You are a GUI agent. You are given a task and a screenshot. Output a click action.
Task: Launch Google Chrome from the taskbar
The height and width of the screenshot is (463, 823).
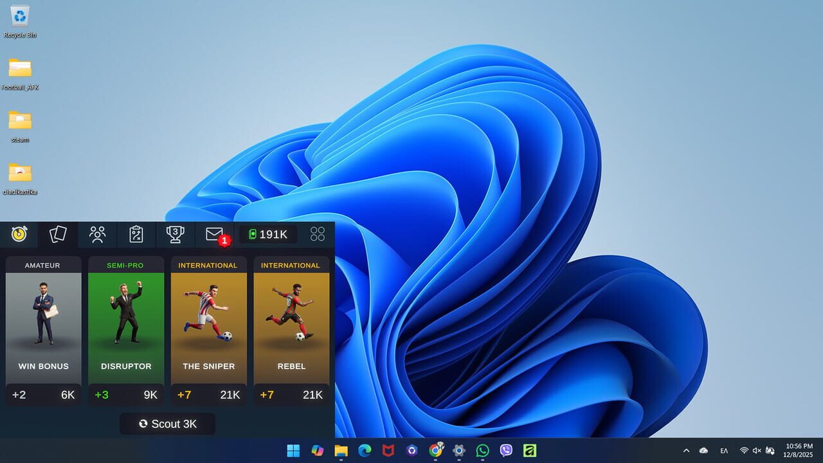(x=435, y=450)
